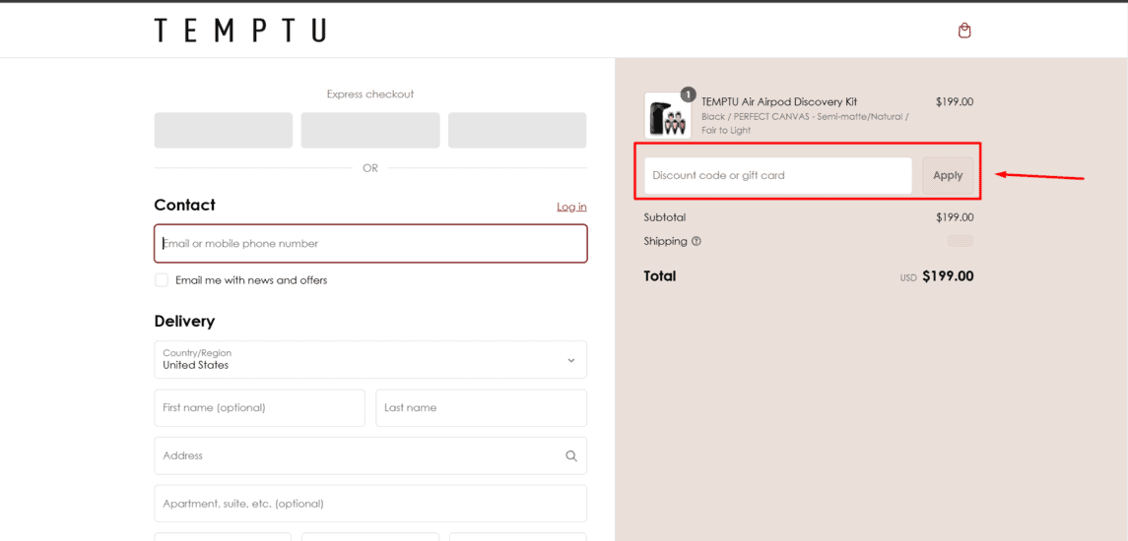The image size is (1128, 541).
Task: Click the TEMPTU Air Airpod Discovery Kit title
Action: click(779, 102)
